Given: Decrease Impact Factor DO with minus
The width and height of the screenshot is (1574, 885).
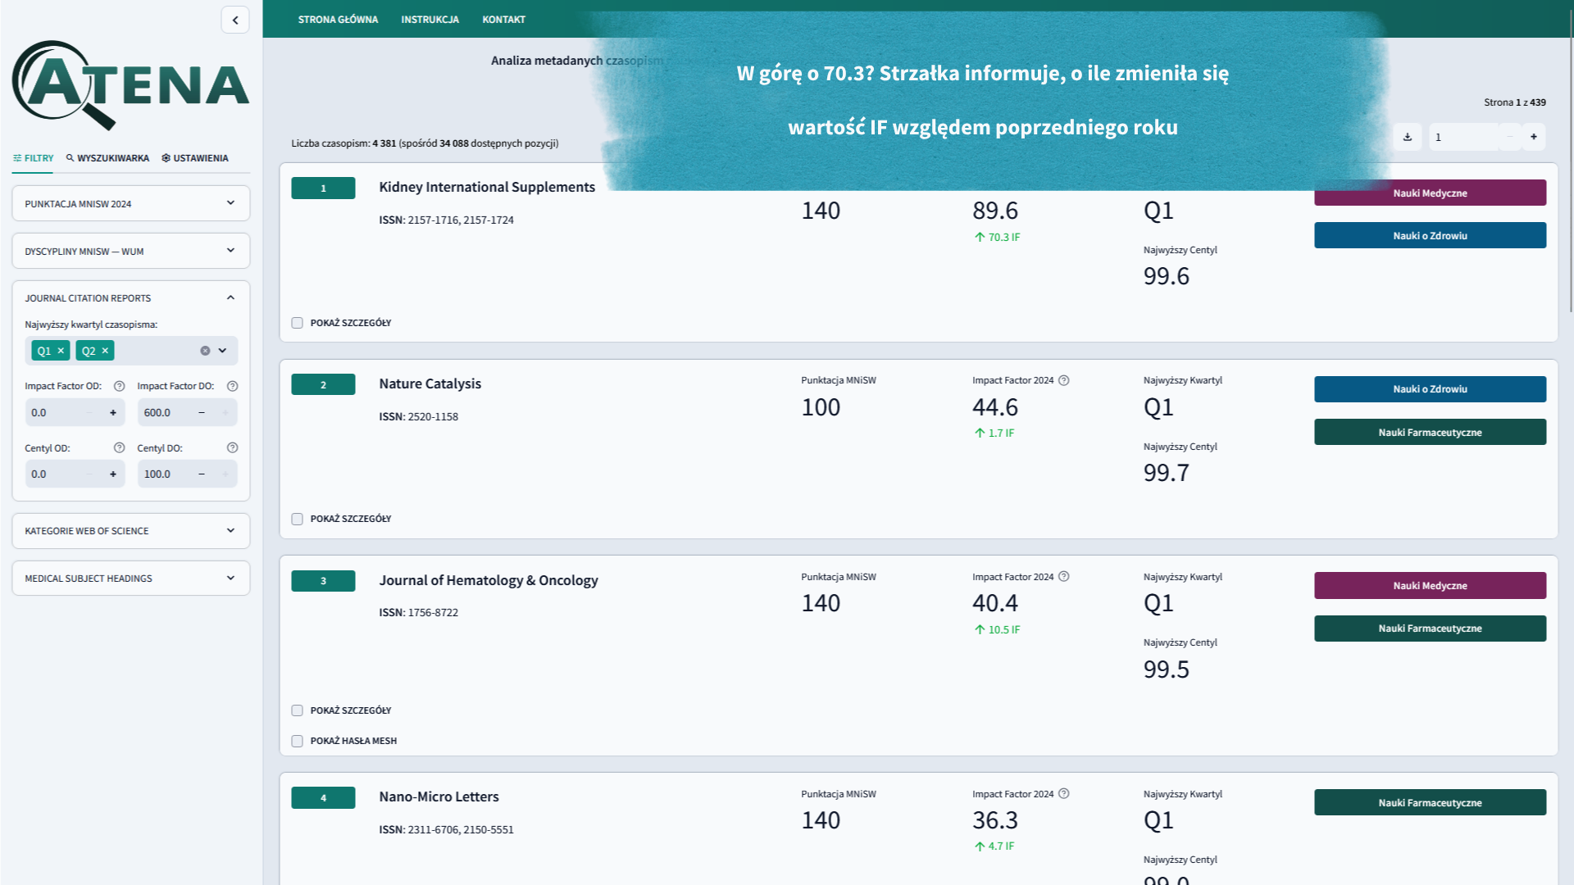Looking at the screenshot, I should point(202,412).
